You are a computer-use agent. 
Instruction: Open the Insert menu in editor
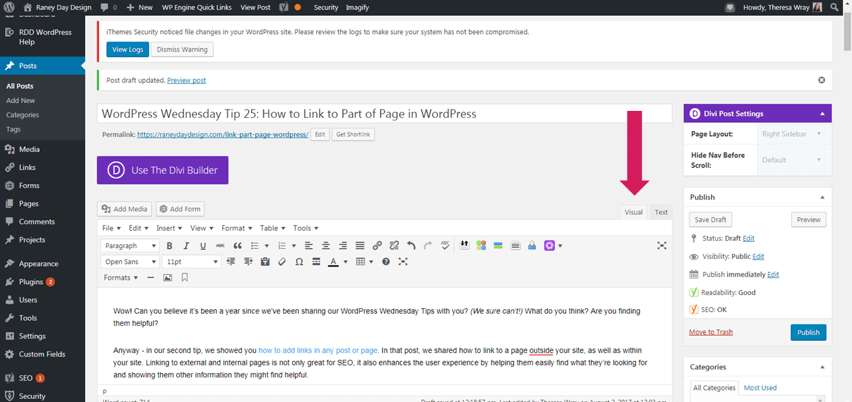coord(169,228)
